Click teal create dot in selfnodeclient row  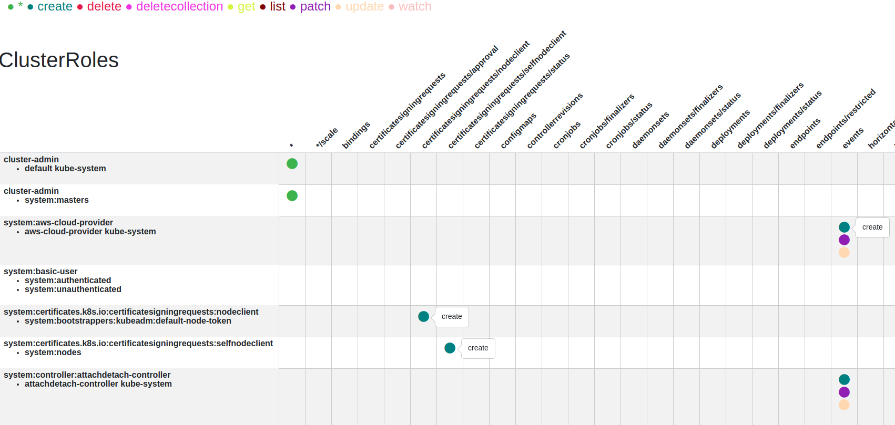450,348
